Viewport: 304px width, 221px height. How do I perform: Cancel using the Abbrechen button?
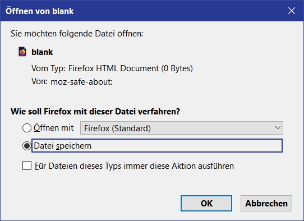click(266, 204)
